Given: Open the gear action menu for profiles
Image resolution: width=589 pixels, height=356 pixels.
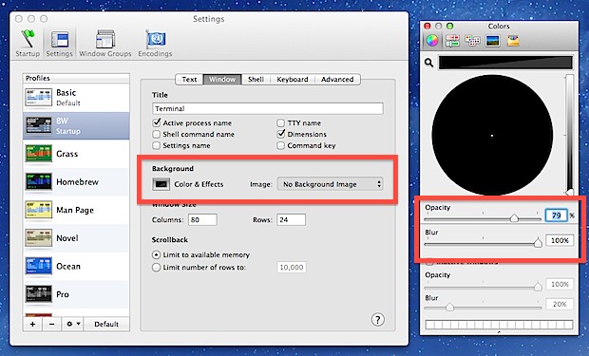Looking at the screenshot, I should click(72, 324).
